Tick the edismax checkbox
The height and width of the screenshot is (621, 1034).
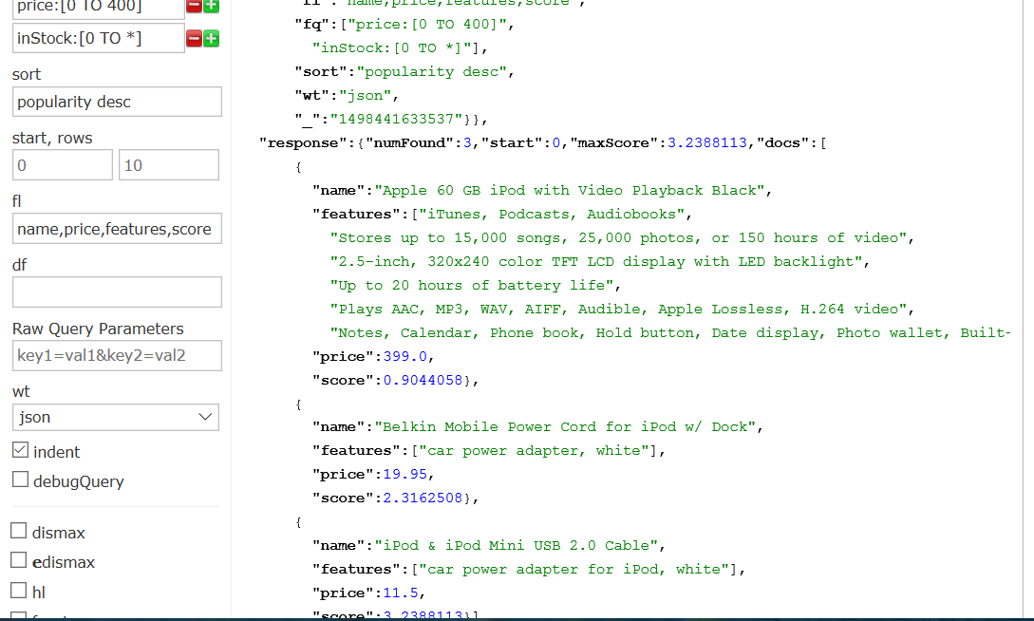click(19, 560)
